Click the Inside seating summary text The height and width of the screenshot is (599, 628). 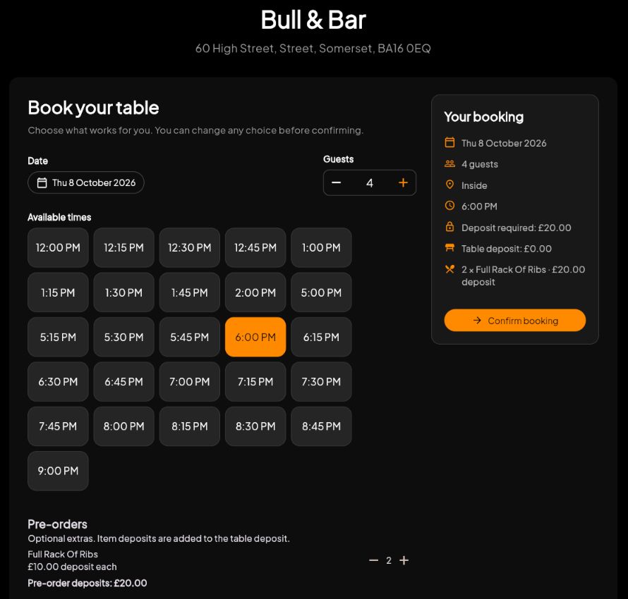coord(474,185)
